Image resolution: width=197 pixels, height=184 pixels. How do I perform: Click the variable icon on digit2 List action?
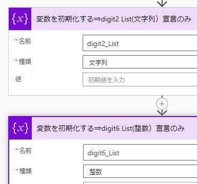(x=20, y=19)
